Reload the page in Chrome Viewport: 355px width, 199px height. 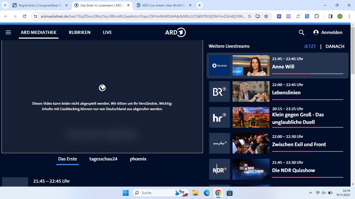click(x=24, y=16)
